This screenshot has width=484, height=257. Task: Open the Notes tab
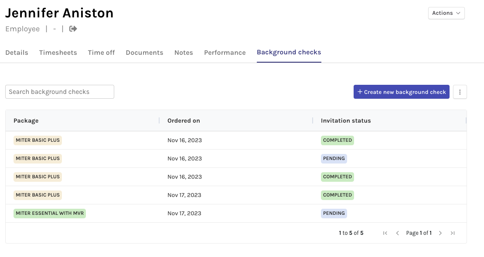(184, 53)
